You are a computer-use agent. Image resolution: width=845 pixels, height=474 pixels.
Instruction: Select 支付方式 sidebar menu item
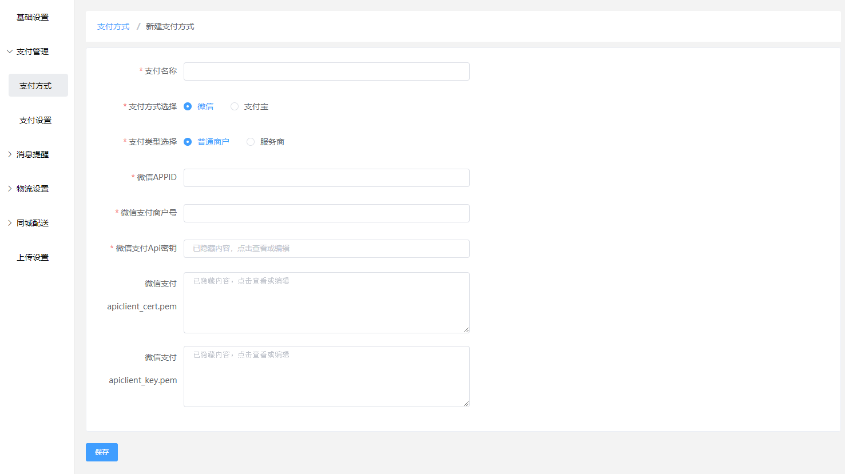pyautogui.click(x=38, y=85)
